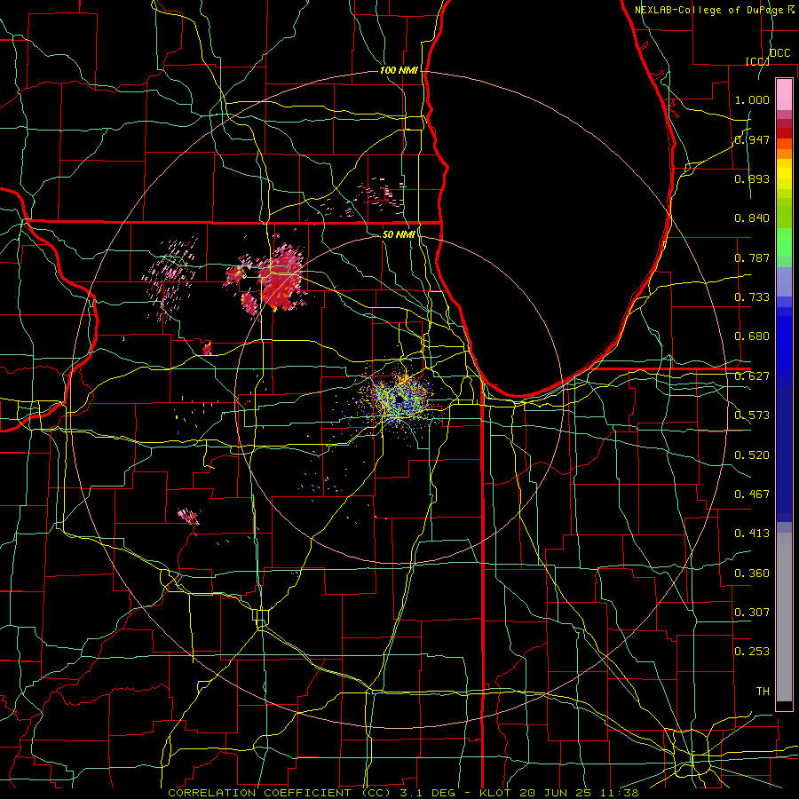
Task: Click the 100 NMI range ring label
Action: 399,70
